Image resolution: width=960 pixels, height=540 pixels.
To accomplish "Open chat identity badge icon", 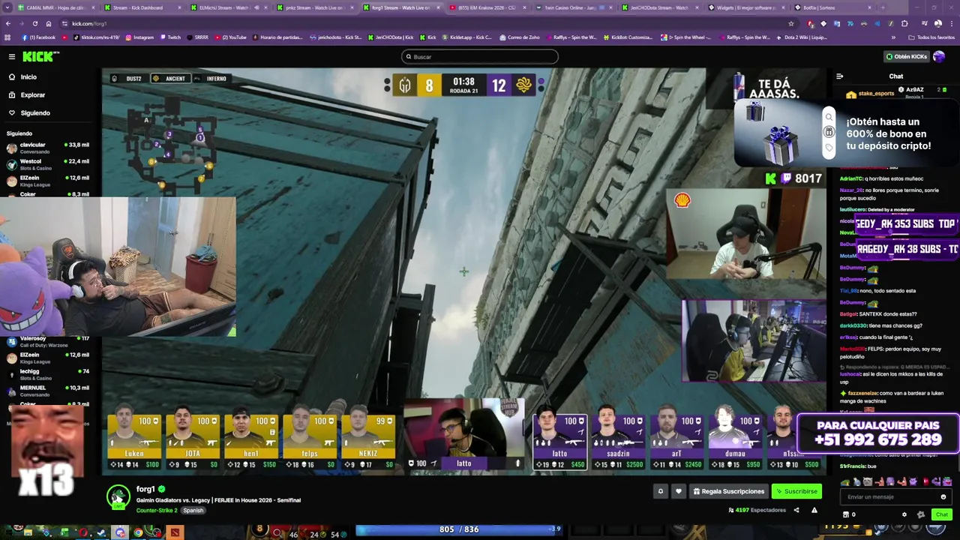I will point(921,514).
